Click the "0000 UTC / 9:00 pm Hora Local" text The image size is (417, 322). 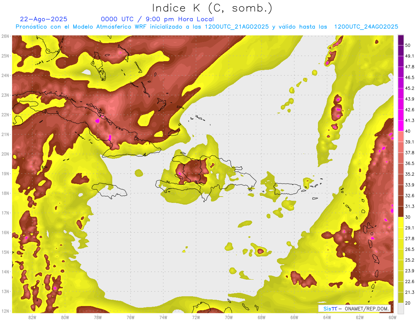point(157,19)
